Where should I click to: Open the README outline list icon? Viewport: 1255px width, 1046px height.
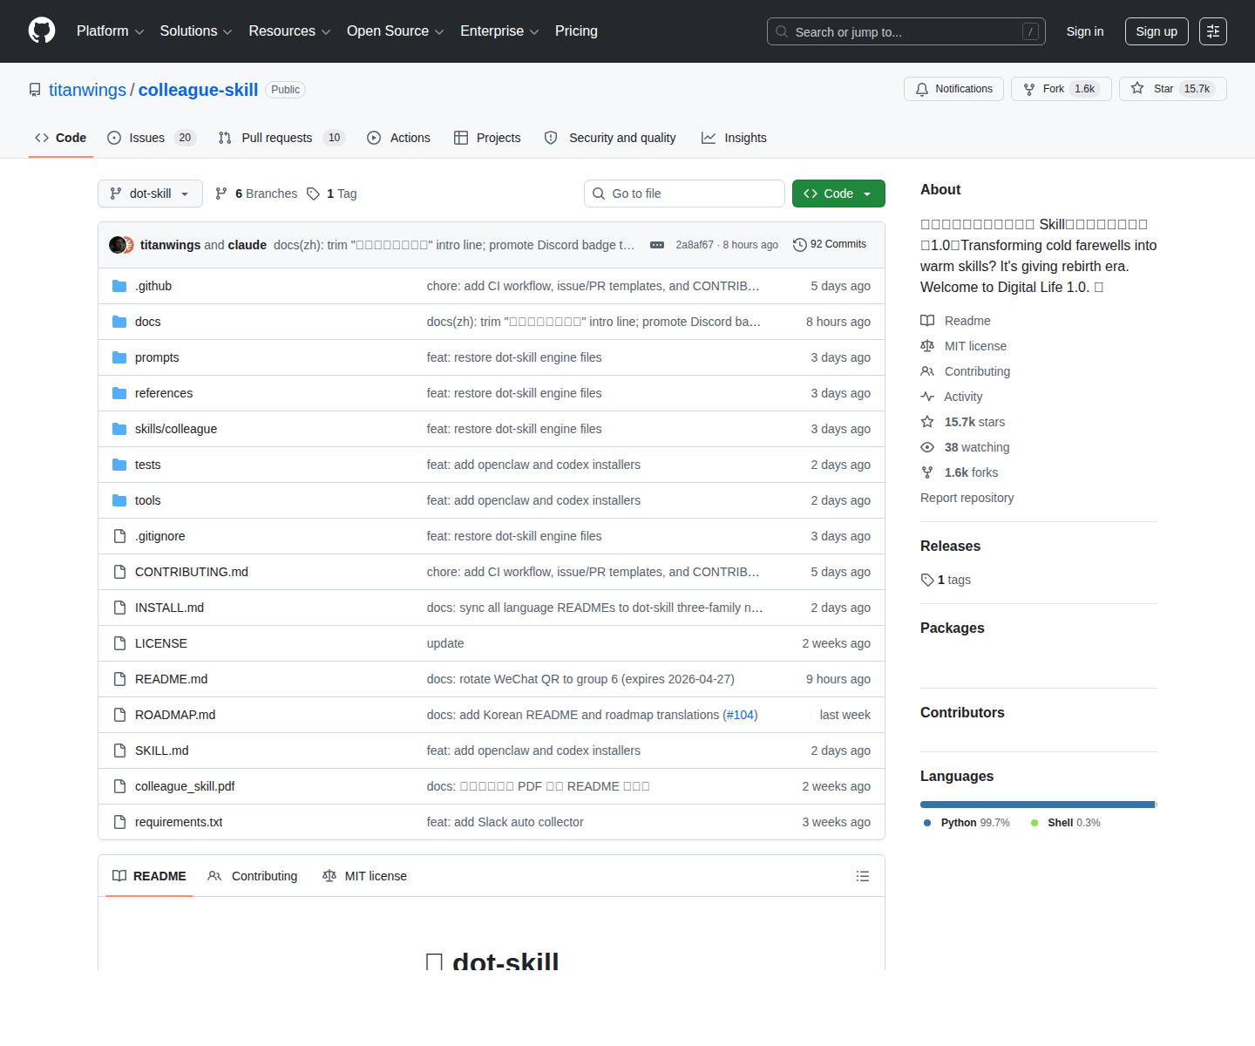click(863, 876)
